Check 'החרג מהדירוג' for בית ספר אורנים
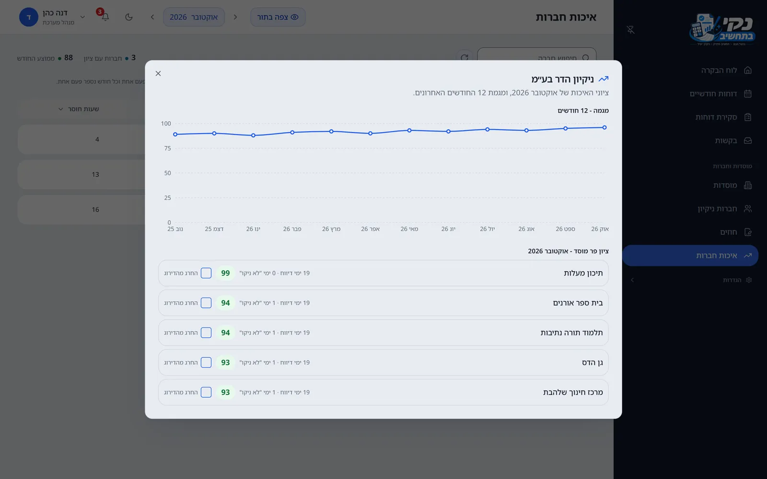 206,303
